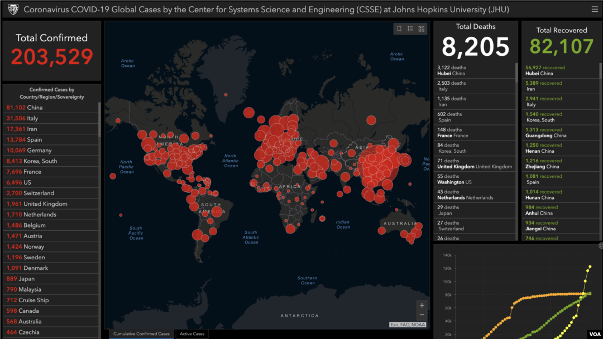603x339 pixels.
Task: Choose the 148 deaths France entry
Action: (475, 133)
